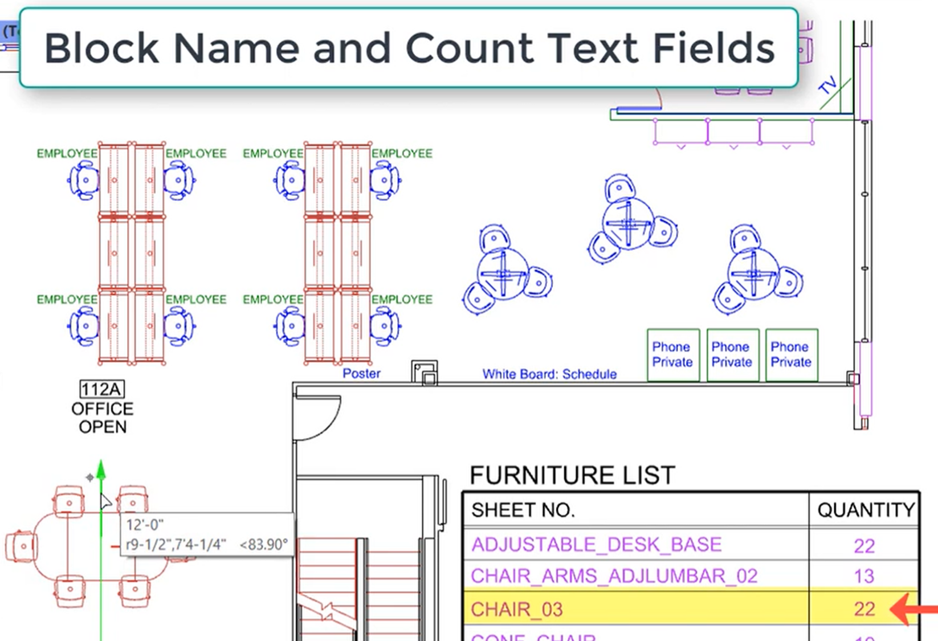This screenshot has height=641, width=938.
Task: Click the <83.90° angle input field
Action: (263, 545)
